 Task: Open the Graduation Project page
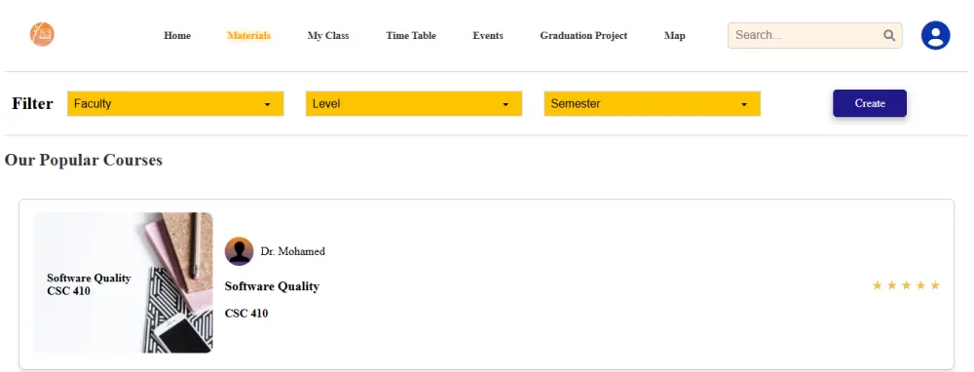[x=583, y=35]
